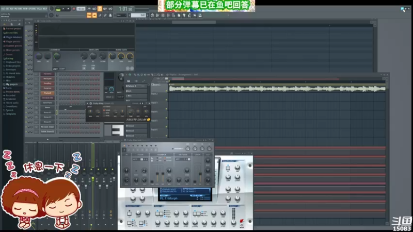Click the View channel rack toolbar icon
Image resolution: width=413 pixels, height=232 pixels.
click(x=163, y=15)
